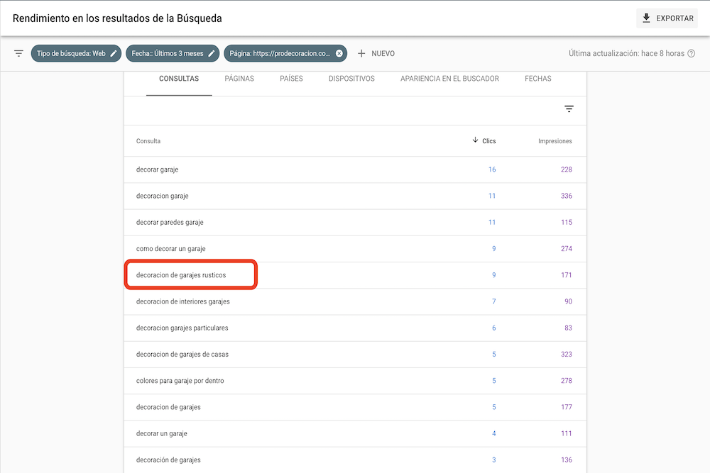Open the 'colores para garaje por dentro' query
The height and width of the screenshot is (473, 710).
(180, 381)
